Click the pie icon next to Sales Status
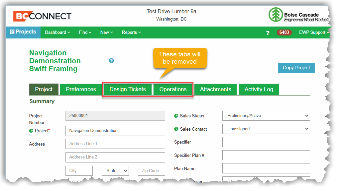339x191 pixels. (x=176, y=116)
